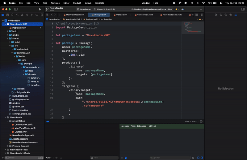Clear the debug console with the trash icon
Viewport: 247px width, 160px height.
point(193,158)
